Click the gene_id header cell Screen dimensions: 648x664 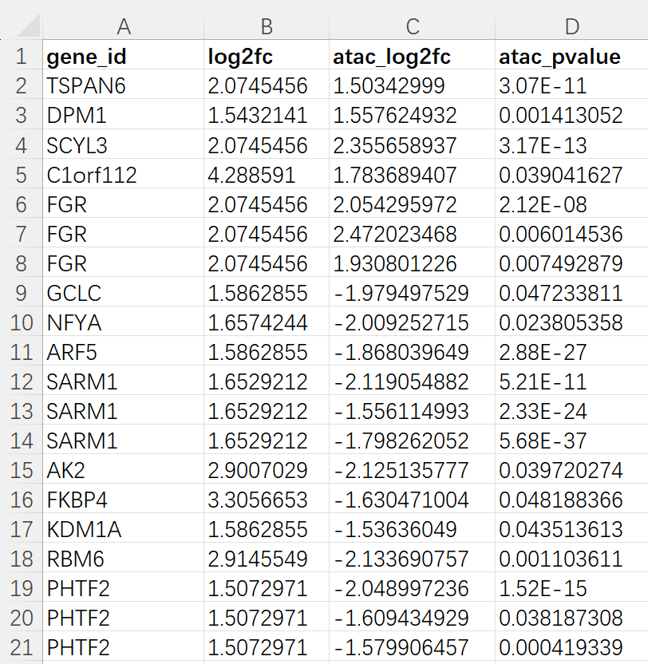coord(124,57)
